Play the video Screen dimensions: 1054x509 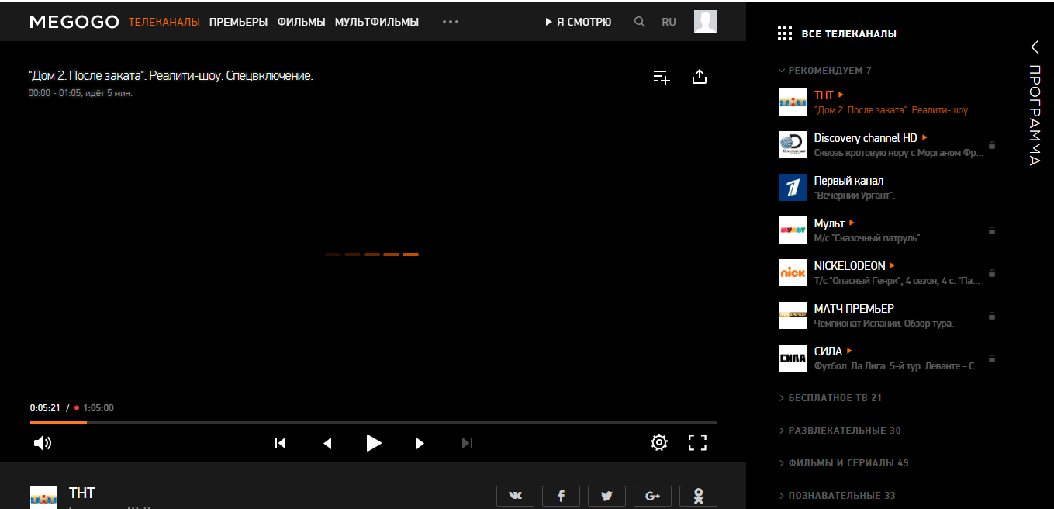coord(374,443)
